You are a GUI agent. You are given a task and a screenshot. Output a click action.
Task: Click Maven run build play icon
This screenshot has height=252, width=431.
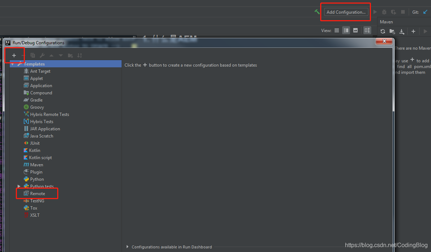pos(426,31)
